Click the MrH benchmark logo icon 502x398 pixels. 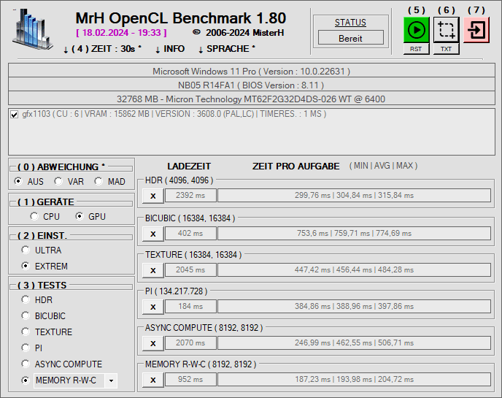click(32, 29)
